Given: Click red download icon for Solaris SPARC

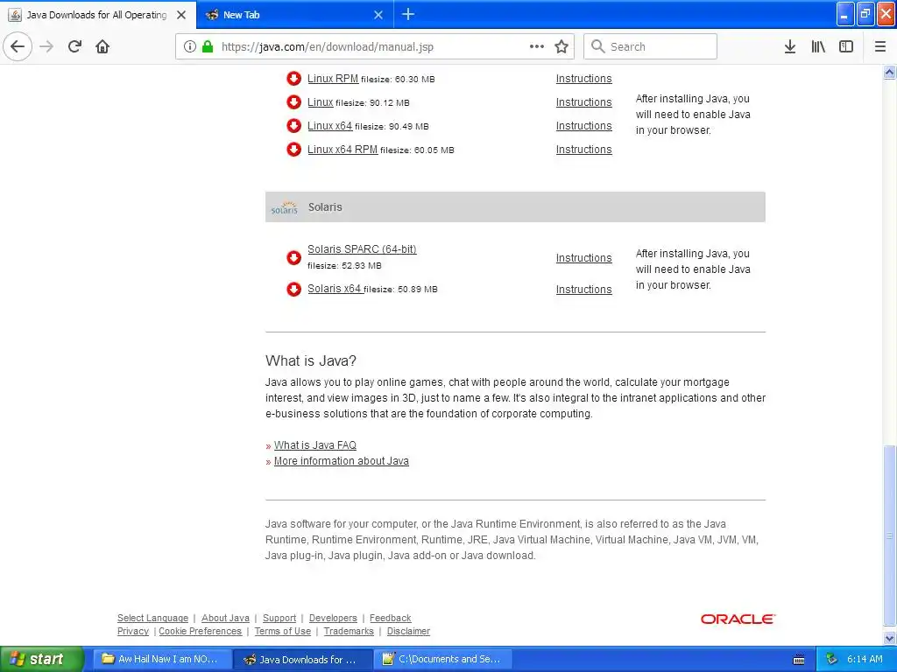Looking at the screenshot, I should [294, 258].
